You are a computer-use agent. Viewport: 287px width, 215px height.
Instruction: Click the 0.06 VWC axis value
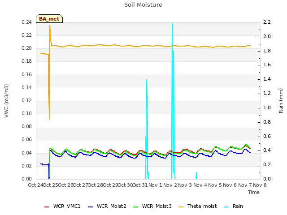(x=27, y=140)
